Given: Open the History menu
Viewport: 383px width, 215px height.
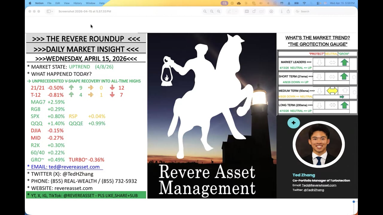Looking at the screenshot, I should tap(77, 3).
